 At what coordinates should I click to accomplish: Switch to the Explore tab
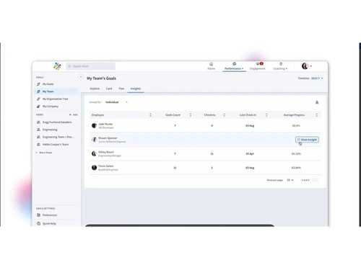[95, 89]
